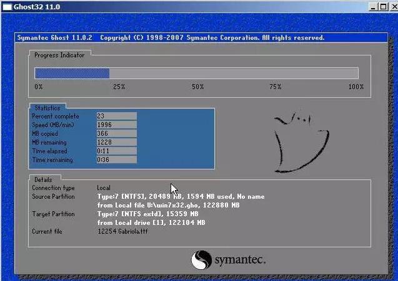Click the ghost mascot drawing
The image size is (398, 281).
[301, 143]
